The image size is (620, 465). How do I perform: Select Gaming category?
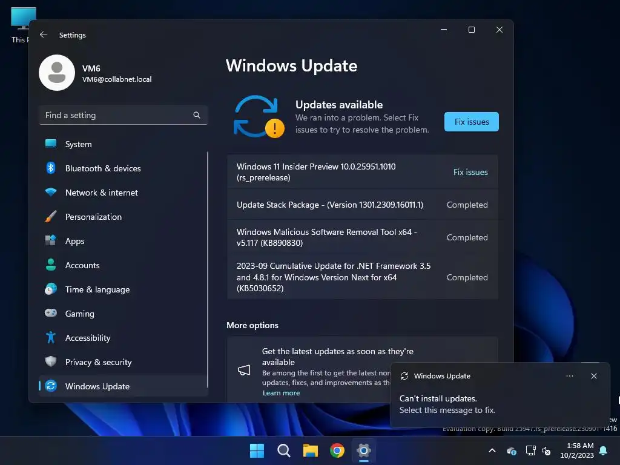point(123,314)
